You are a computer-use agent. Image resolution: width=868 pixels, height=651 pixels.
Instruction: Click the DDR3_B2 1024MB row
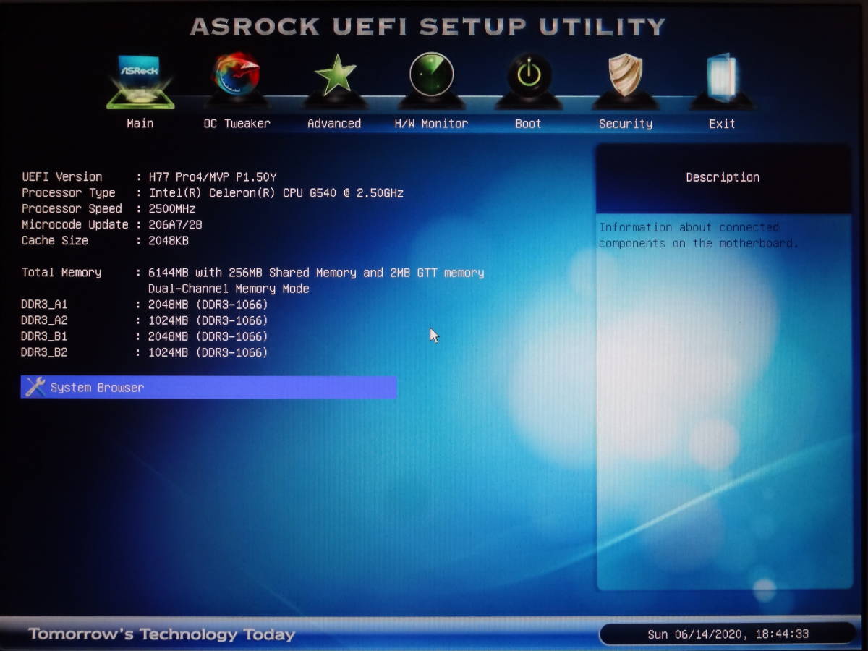click(145, 352)
